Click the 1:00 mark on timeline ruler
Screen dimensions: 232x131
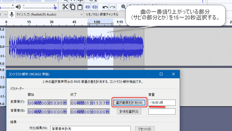[x=97, y=22]
